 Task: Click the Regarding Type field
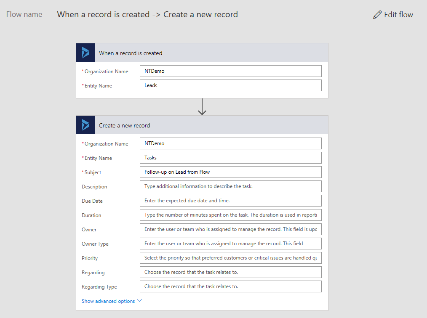pos(230,286)
